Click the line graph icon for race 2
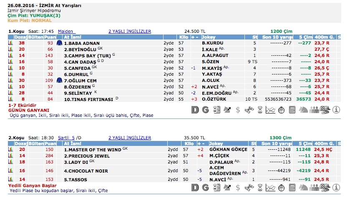This screenshot has height=200, width=350. (x=270, y=188)
